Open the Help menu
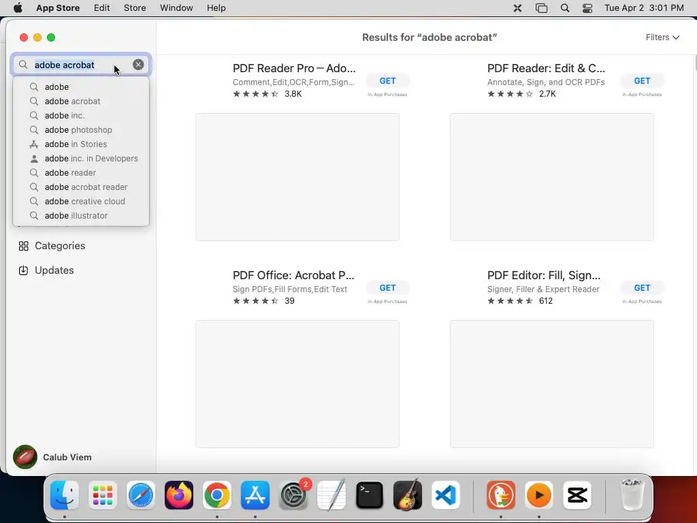697x523 pixels. pyautogui.click(x=216, y=8)
